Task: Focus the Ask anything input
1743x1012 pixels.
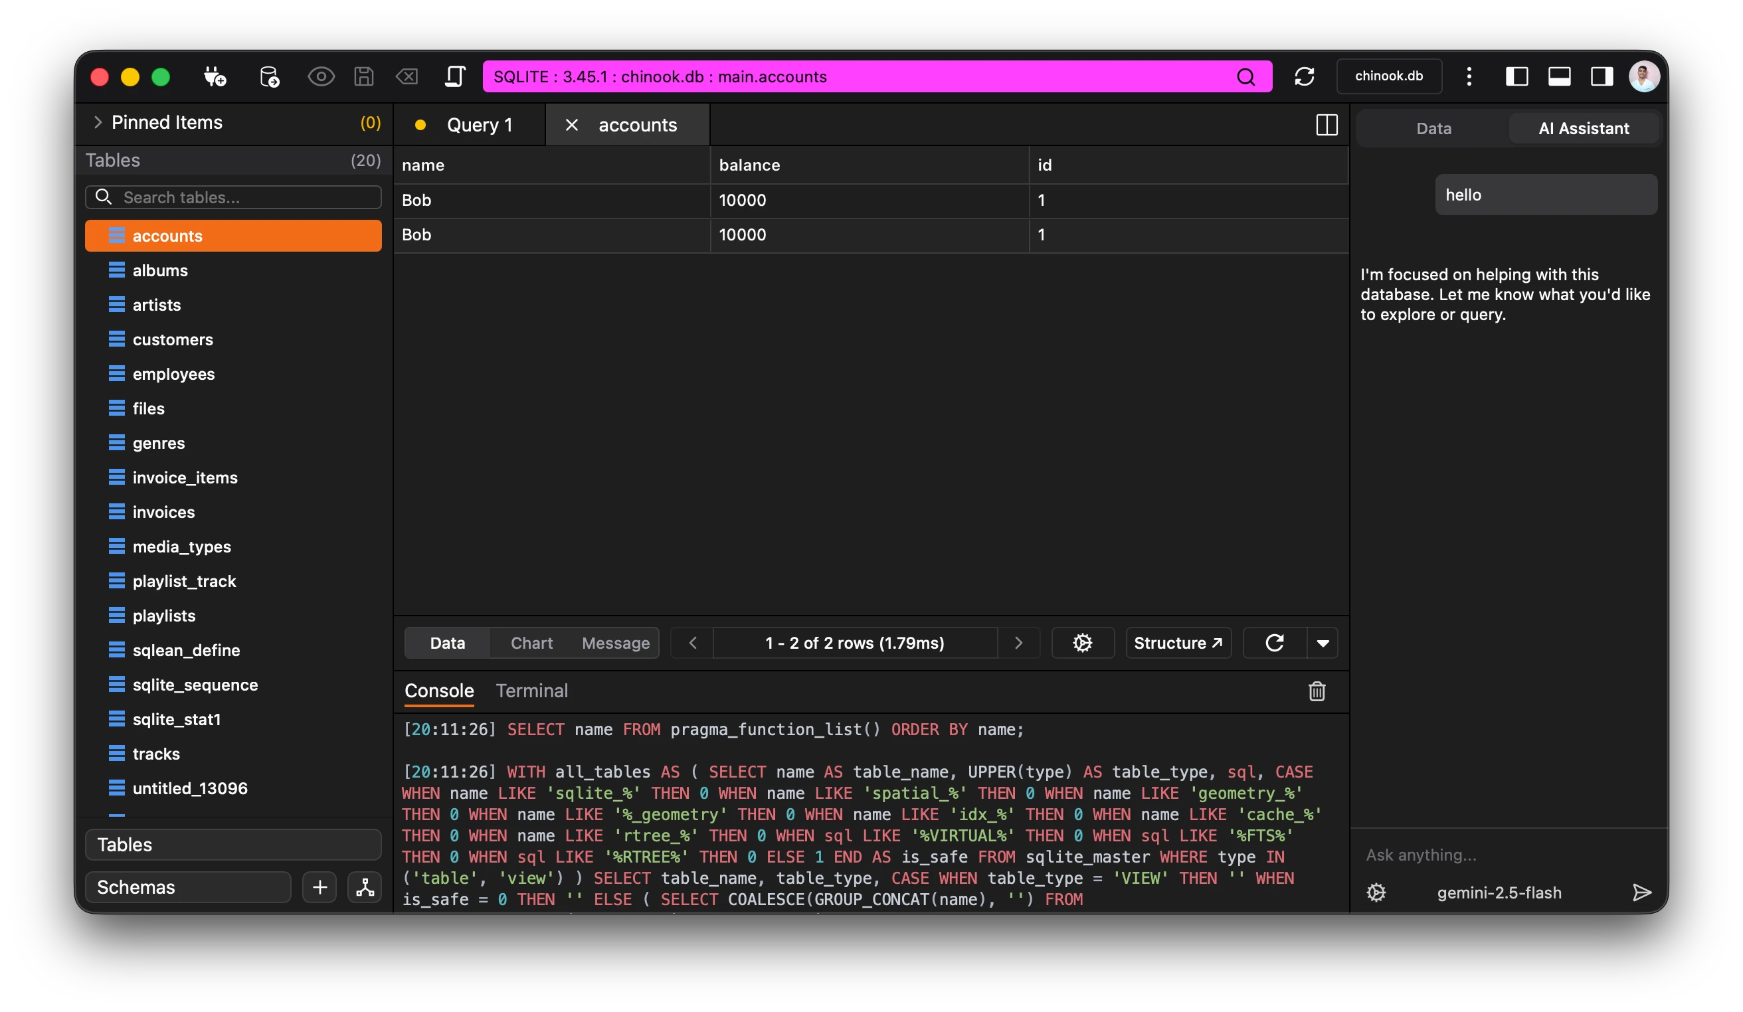Action: [x=1508, y=855]
